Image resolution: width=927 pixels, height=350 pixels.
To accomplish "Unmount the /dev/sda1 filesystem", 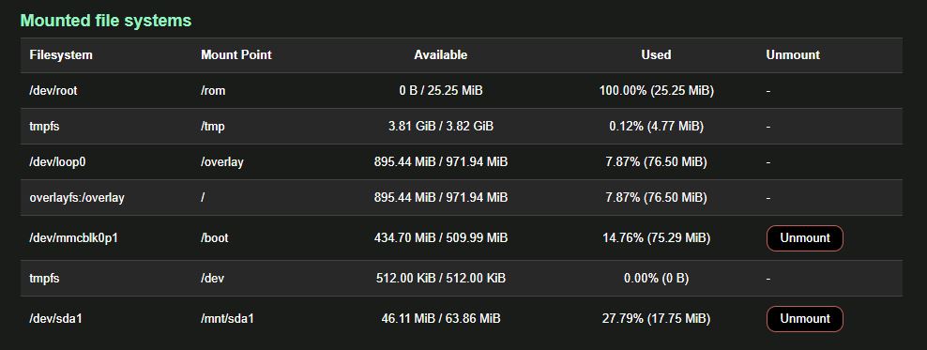I will coord(805,319).
